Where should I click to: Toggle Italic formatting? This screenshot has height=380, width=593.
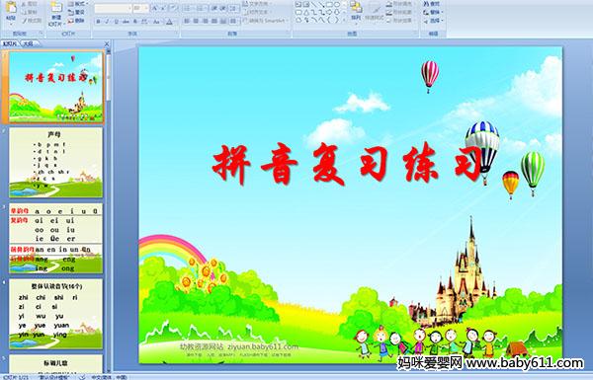pos(107,22)
